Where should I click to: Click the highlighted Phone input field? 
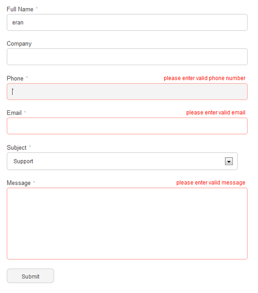click(127, 91)
